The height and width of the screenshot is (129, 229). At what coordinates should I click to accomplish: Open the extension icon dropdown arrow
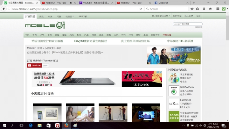[x=227, y=9]
